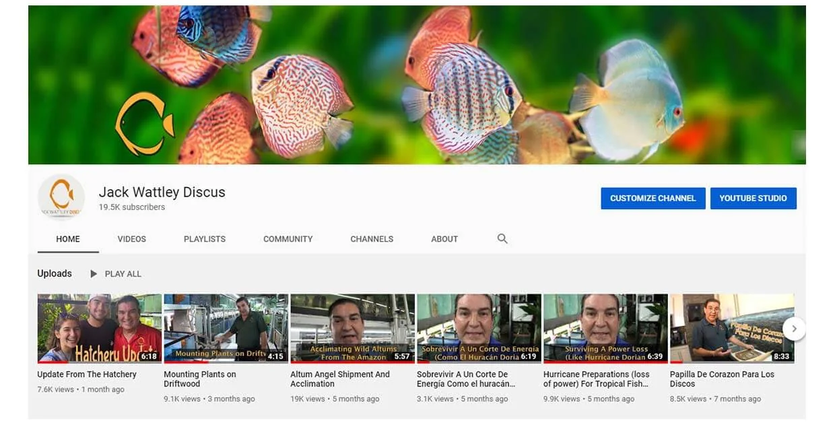Click the discus fish channel banner image
Screen dimensions: 835x424
(417, 85)
